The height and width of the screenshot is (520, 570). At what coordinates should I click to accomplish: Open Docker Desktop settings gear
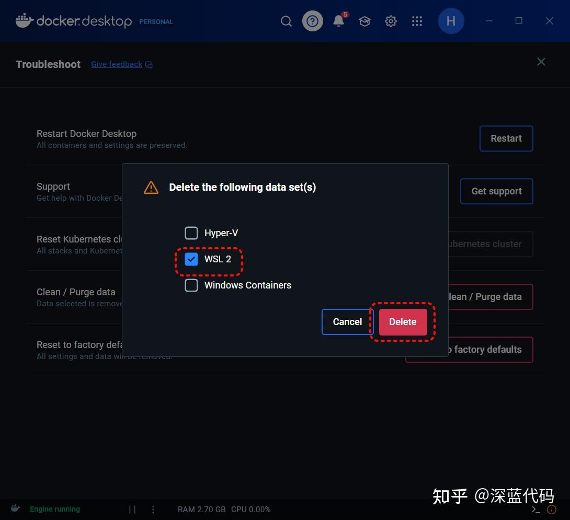point(390,21)
